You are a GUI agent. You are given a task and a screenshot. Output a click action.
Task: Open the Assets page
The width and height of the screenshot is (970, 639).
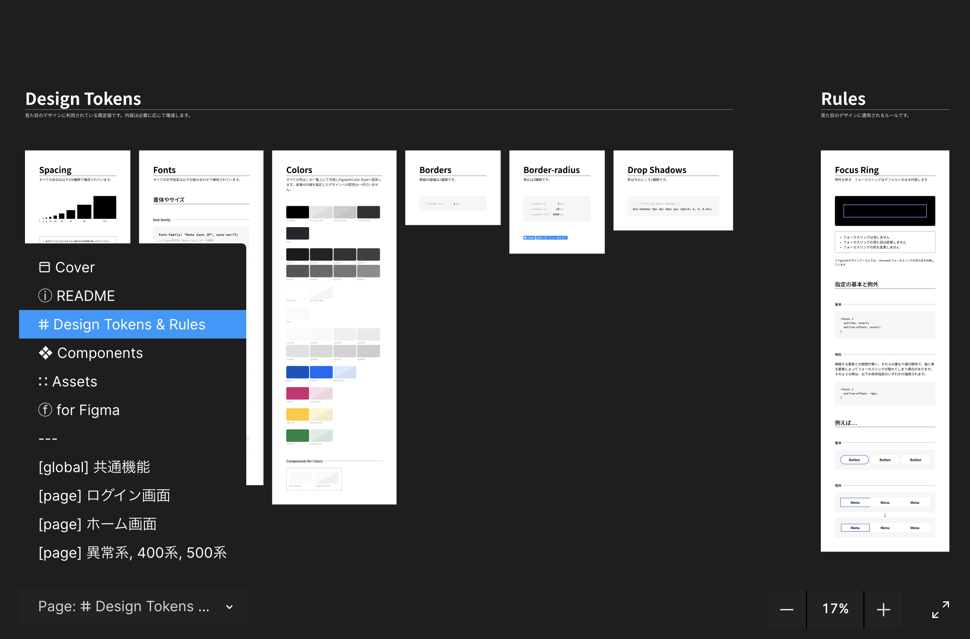[x=132, y=381]
